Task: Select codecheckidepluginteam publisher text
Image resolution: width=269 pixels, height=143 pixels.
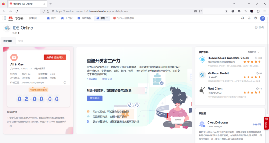Action: pos(221,62)
